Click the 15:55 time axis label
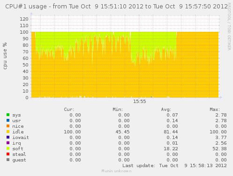Viewport: 233px width, 176px height. pos(139,102)
